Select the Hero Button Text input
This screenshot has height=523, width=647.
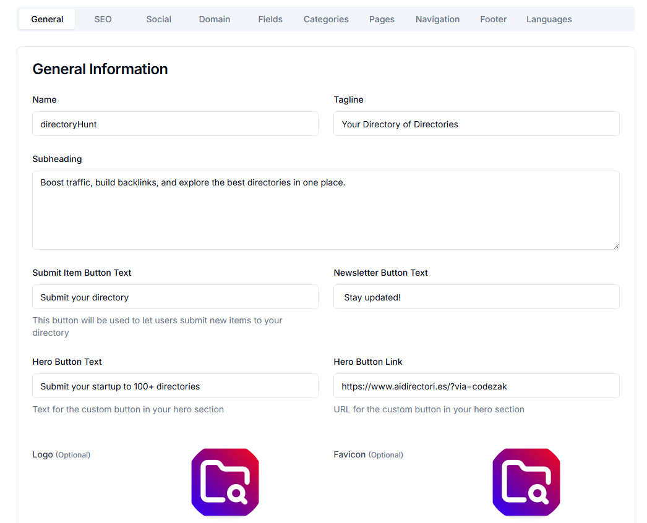pyautogui.click(x=175, y=386)
